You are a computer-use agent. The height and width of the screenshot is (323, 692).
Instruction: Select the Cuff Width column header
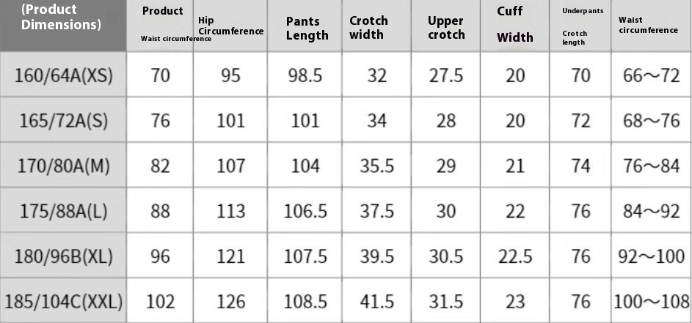pyautogui.click(x=514, y=25)
